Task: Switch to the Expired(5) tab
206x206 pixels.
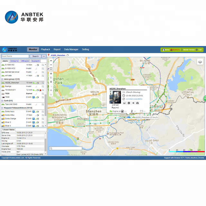Action: coord(36,61)
